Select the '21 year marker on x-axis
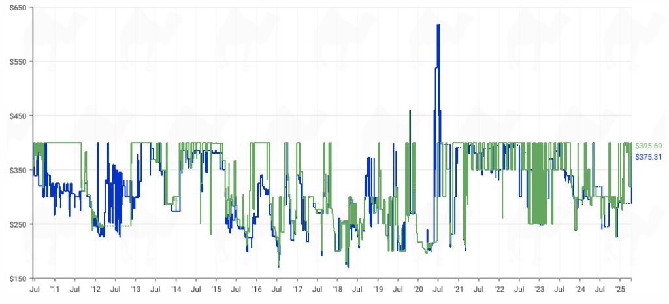 pyautogui.click(x=459, y=288)
